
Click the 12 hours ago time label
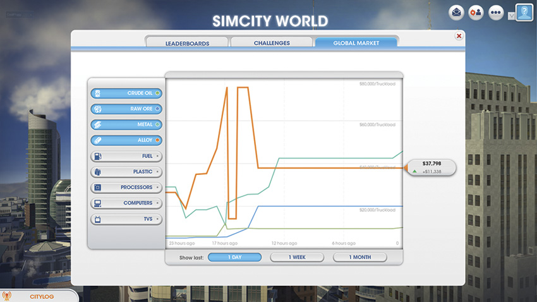click(x=284, y=243)
